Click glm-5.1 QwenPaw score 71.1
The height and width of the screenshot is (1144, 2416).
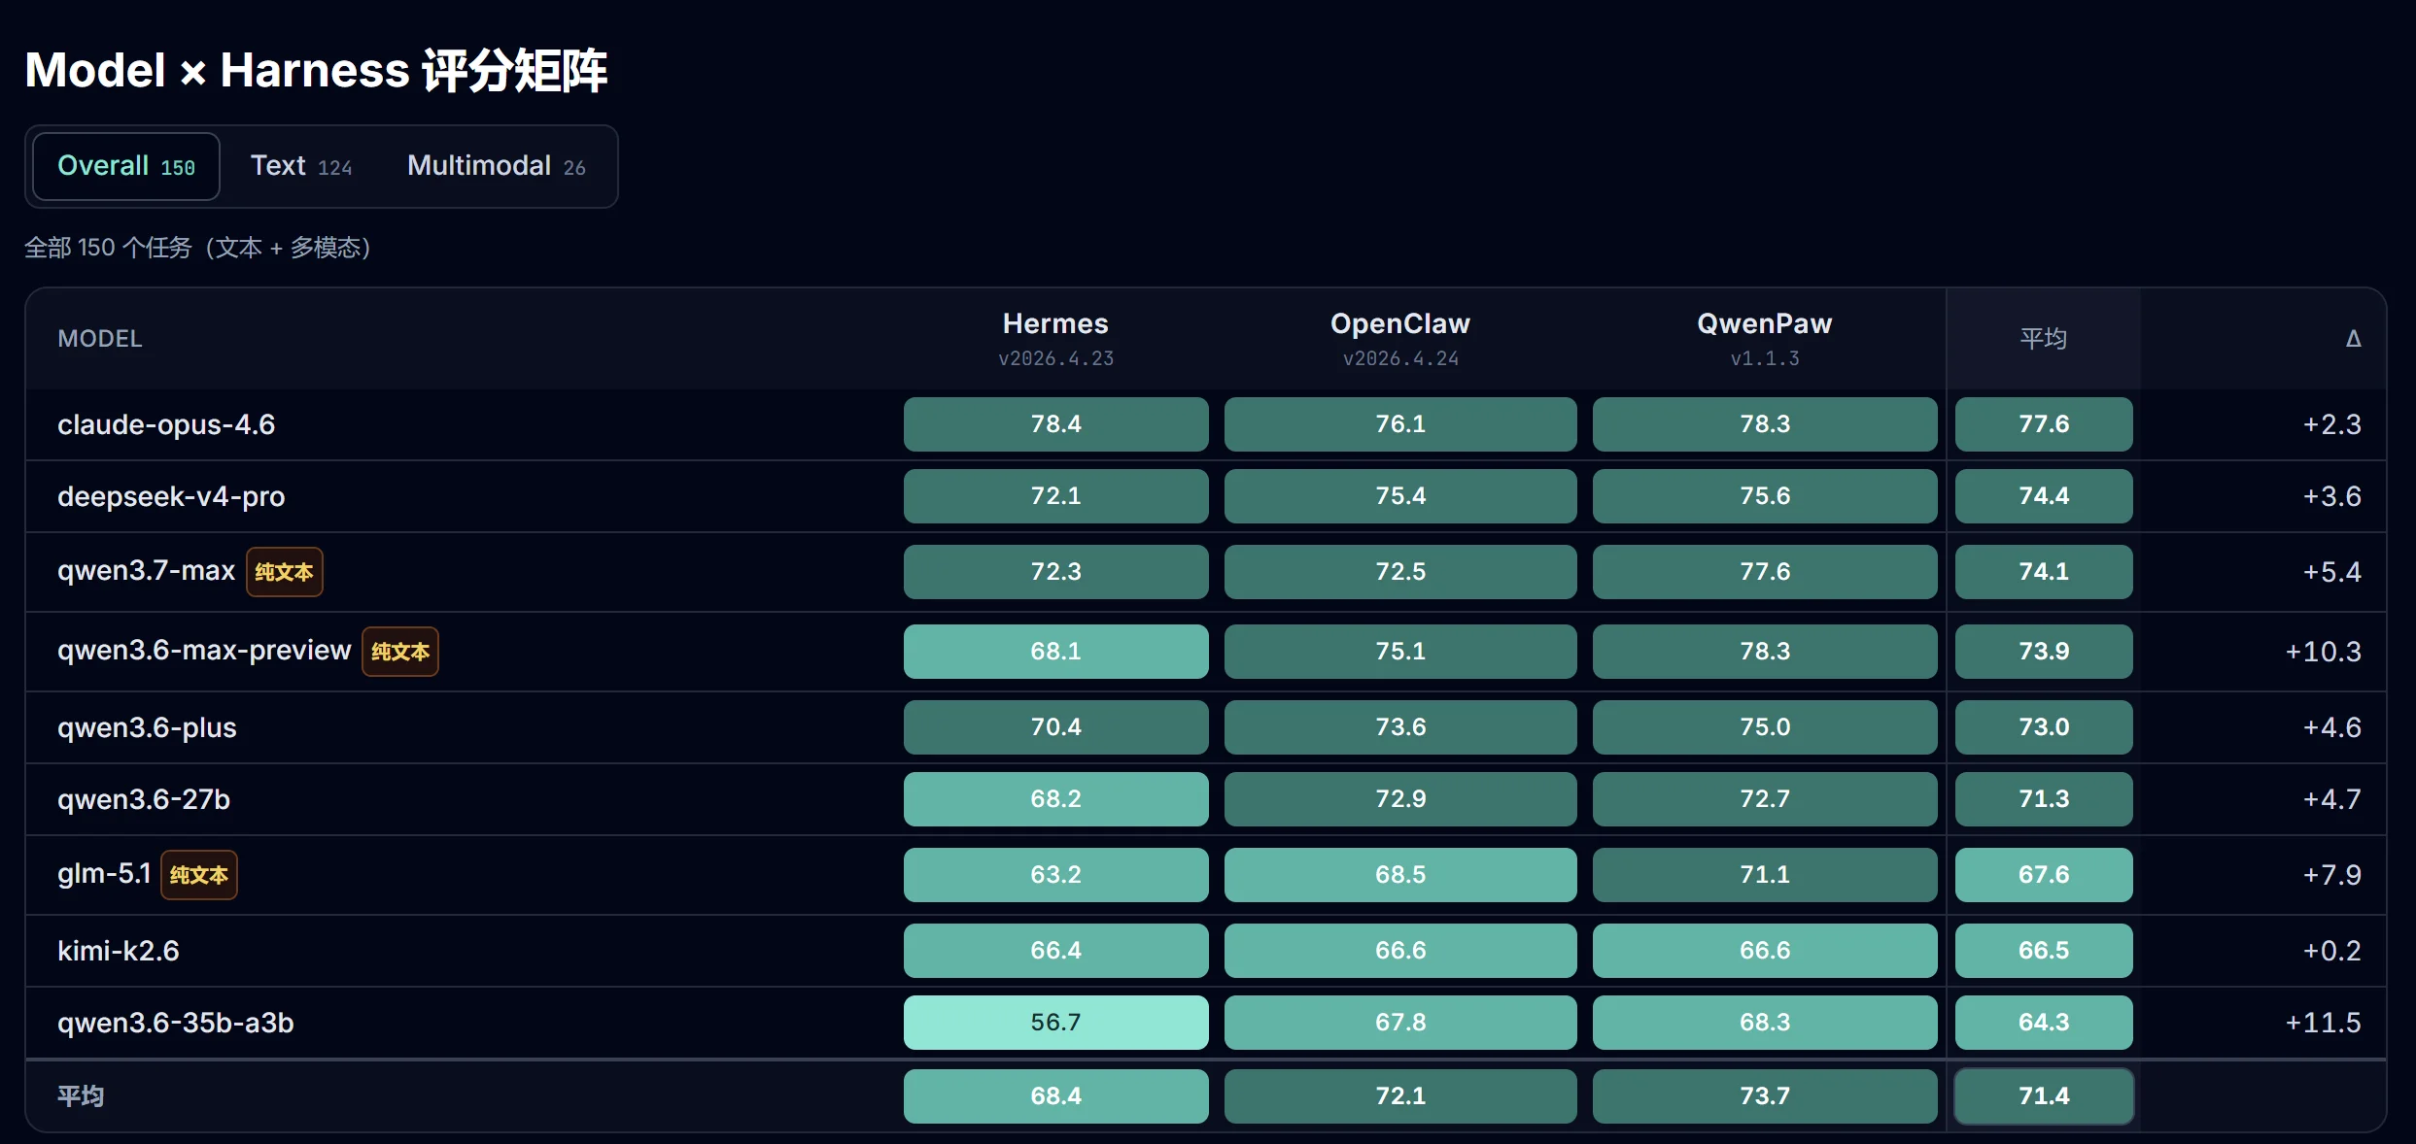(x=1765, y=875)
